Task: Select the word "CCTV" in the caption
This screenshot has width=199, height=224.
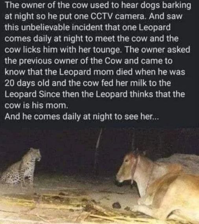Action: (x=101, y=17)
